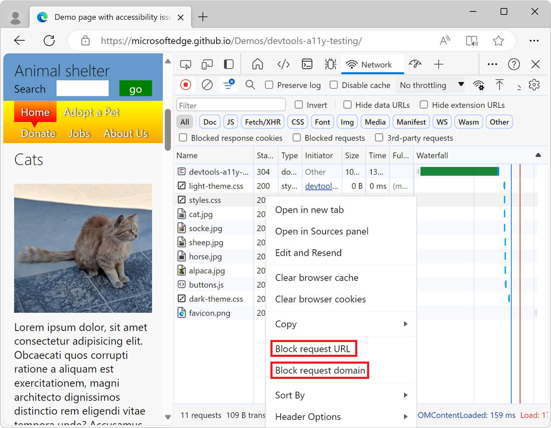This screenshot has height=428, width=551.
Task: Clear the network log with the block icon
Action: click(x=207, y=85)
